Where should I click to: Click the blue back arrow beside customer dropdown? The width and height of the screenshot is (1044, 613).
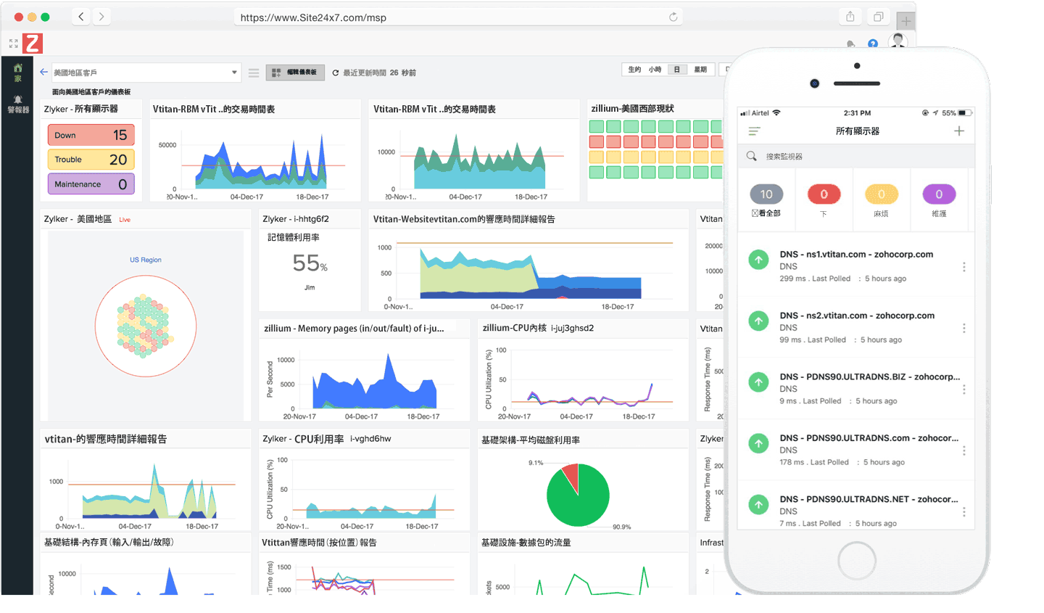click(43, 72)
